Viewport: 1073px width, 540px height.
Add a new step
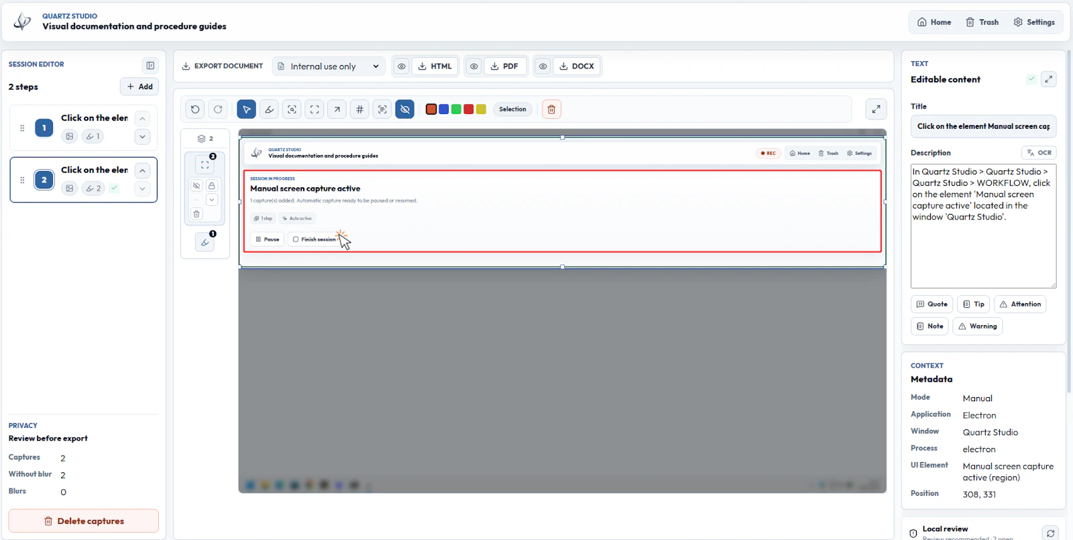tap(139, 87)
